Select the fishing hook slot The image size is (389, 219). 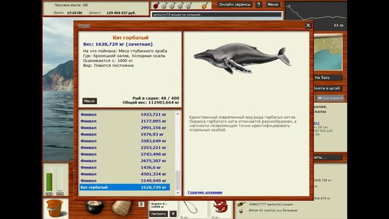point(193,209)
